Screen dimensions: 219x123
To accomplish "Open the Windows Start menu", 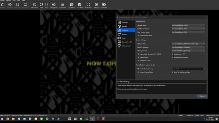I will [x=2, y=119].
